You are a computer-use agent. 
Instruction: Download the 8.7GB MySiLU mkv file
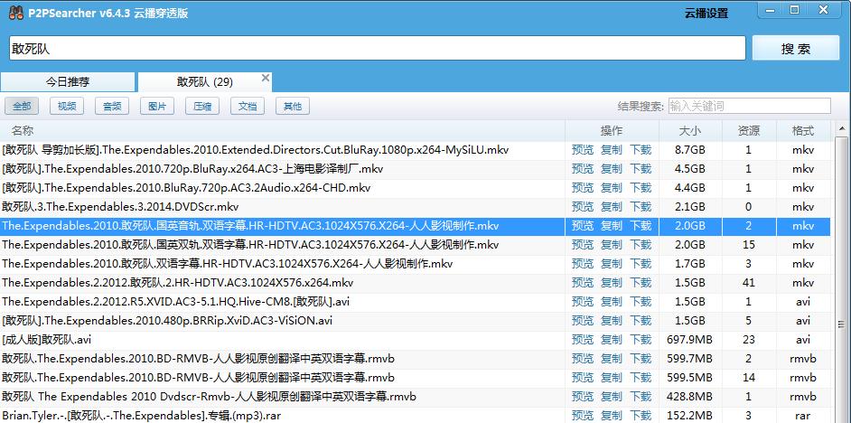pos(641,150)
